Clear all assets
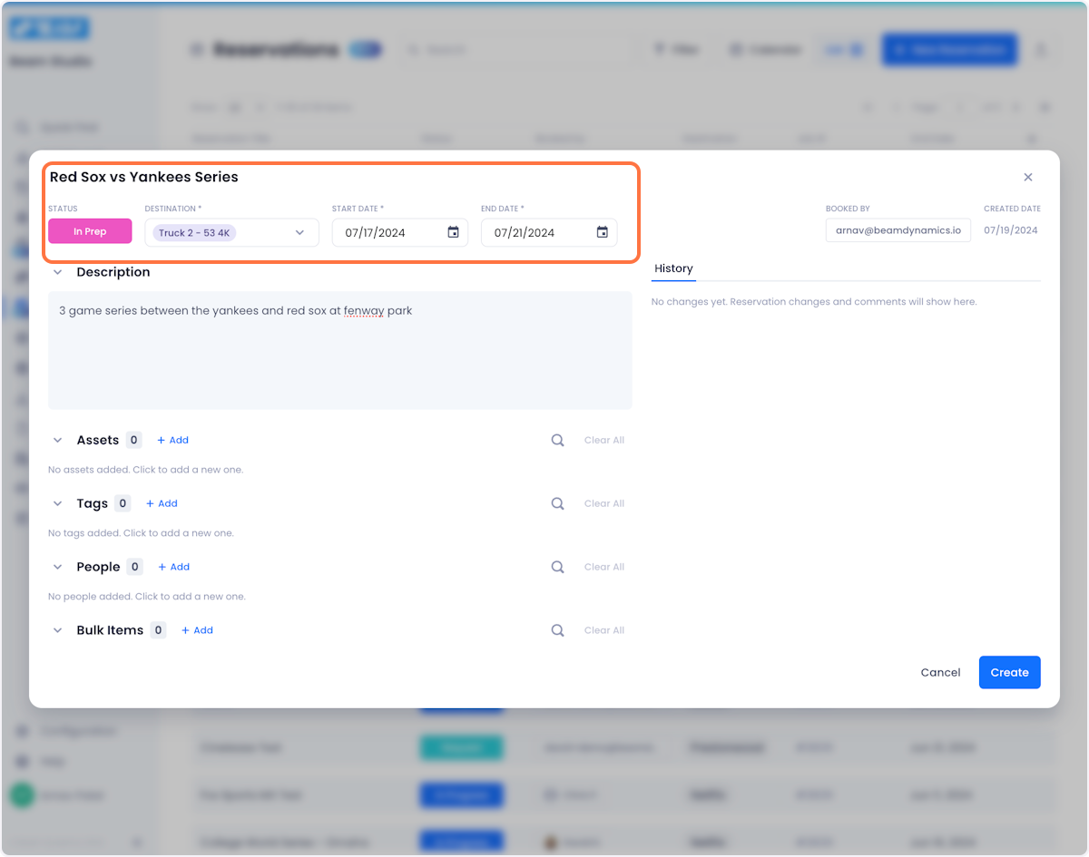 (604, 440)
